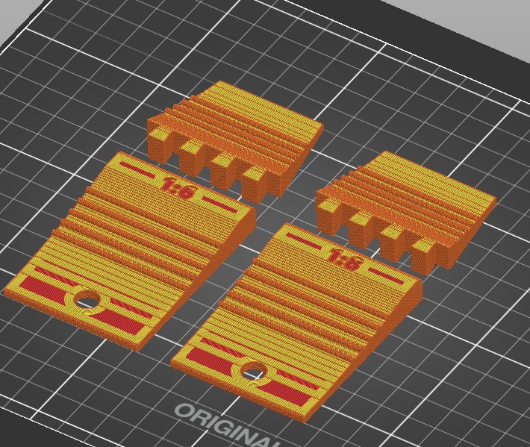
Task: Select the left ramp model labeled 1:6
Action: tap(130, 251)
